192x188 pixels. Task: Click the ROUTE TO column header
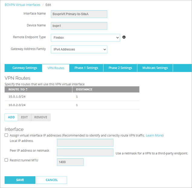tap(38, 89)
